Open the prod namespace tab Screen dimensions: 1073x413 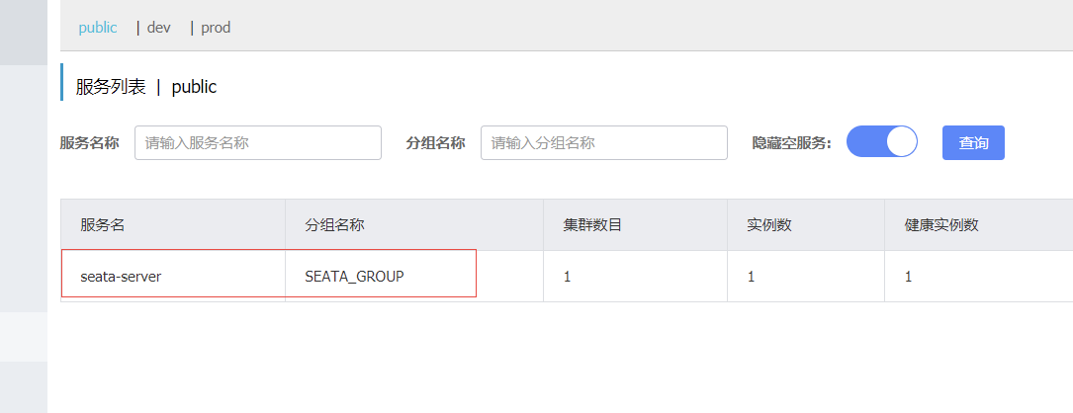click(216, 28)
